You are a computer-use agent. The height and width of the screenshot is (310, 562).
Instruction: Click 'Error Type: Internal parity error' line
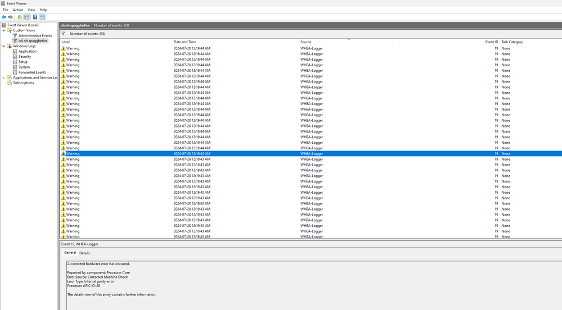pyautogui.click(x=91, y=281)
